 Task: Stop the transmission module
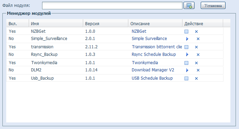tap(186, 47)
